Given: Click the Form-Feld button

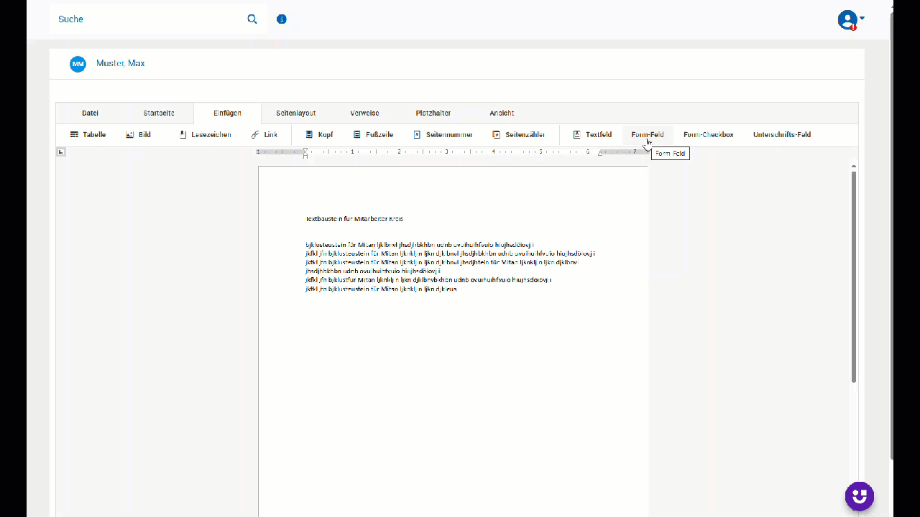Looking at the screenshot, I should [x=648, y=135].
